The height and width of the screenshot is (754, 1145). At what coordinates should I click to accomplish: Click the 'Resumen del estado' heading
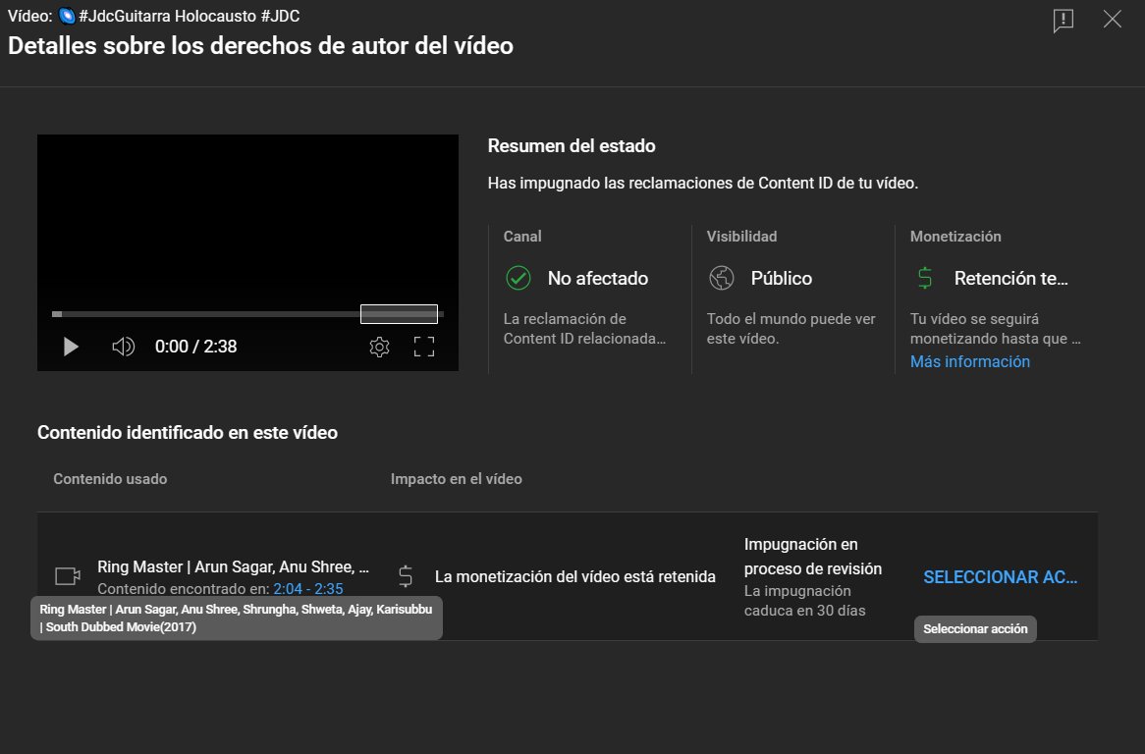[572, 146]
